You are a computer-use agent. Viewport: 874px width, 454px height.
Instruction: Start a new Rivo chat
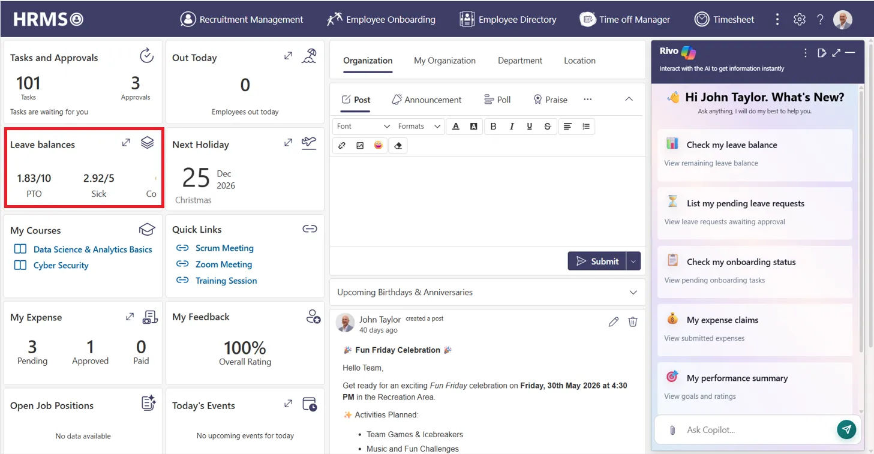(x=821, y=53)
